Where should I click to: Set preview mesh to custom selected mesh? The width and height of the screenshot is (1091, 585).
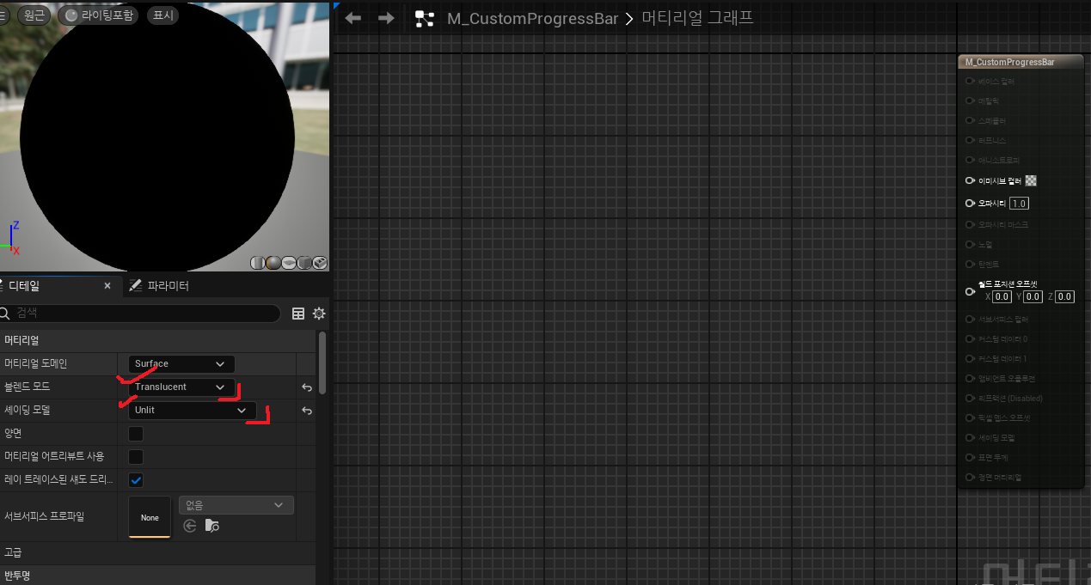coord(320,263)
